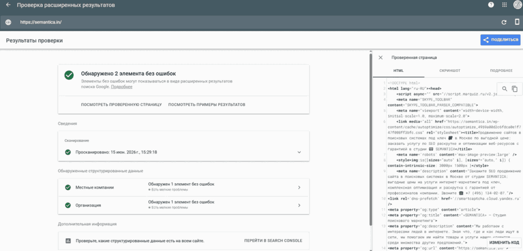Click the green check next to «Просканировано»
Viewport: 523px width, 251px height.
coord(68,152)
